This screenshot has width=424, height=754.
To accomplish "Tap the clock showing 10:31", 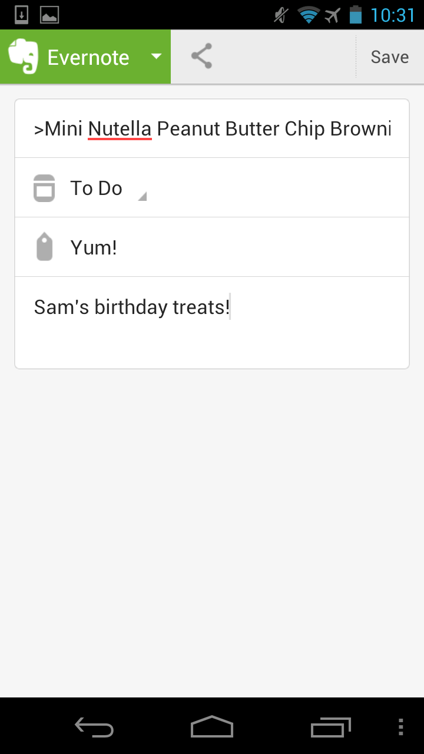I will point(393,15).
